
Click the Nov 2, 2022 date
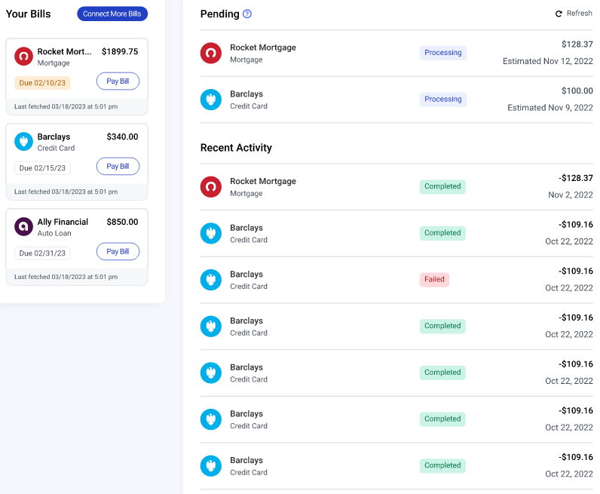pyautogui.click(x=571, y=195)
